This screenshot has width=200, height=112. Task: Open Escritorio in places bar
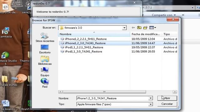(45, 49)
